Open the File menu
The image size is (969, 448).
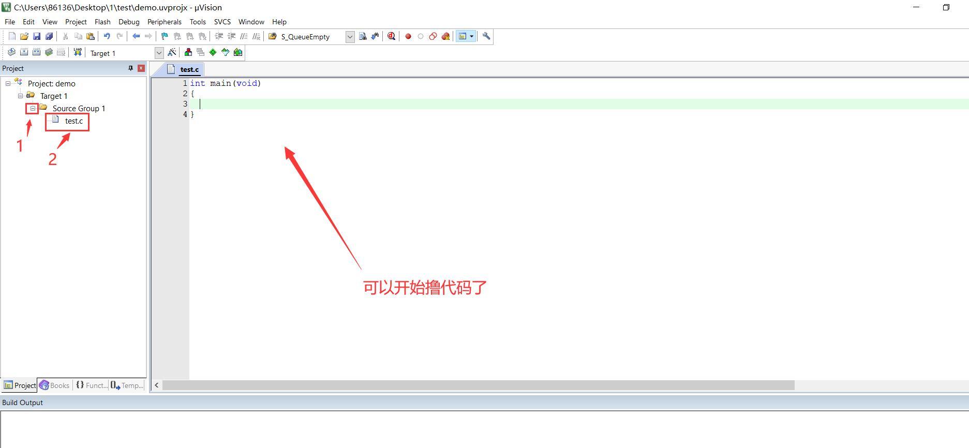(x=10, y=22)
